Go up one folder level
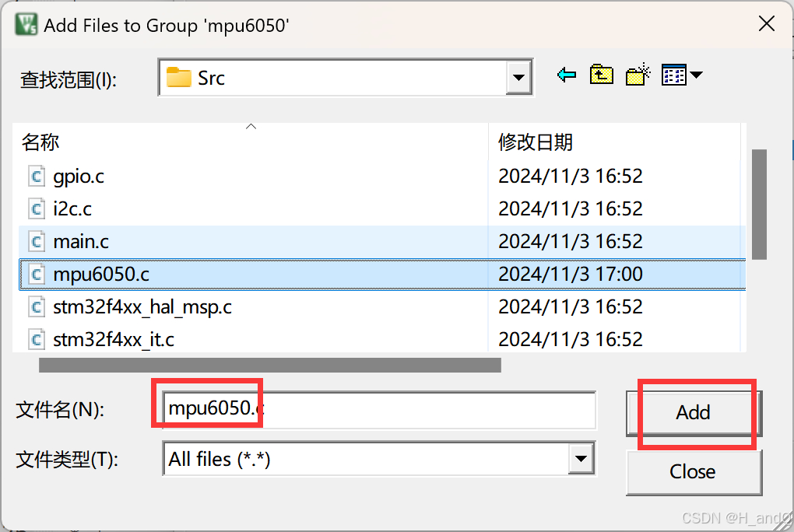Viewport: 794px width, 532px height. click(600, 74)
